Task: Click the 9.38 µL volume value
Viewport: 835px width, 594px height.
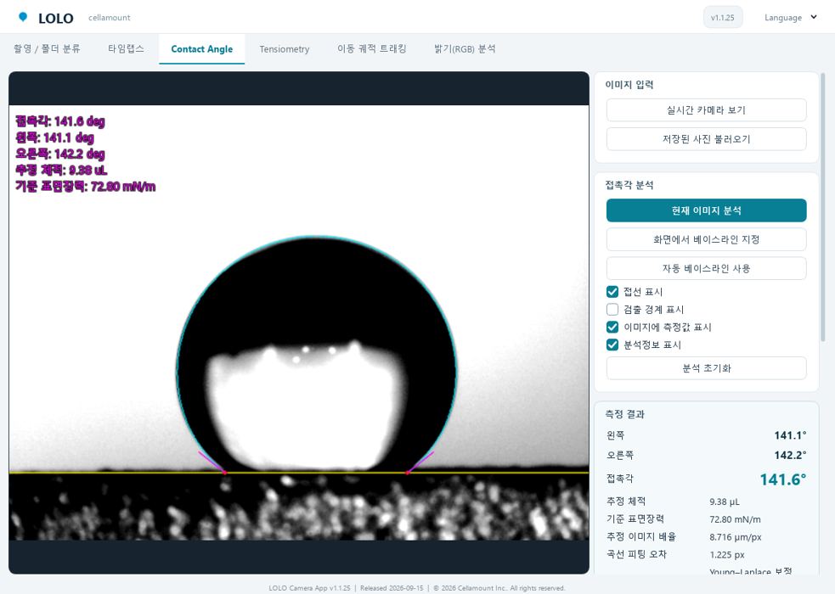Action: pyautogui.click(x=725, y=502)
